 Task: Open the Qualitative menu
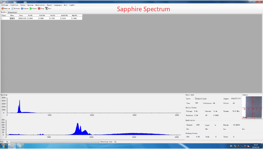(40, 5)
